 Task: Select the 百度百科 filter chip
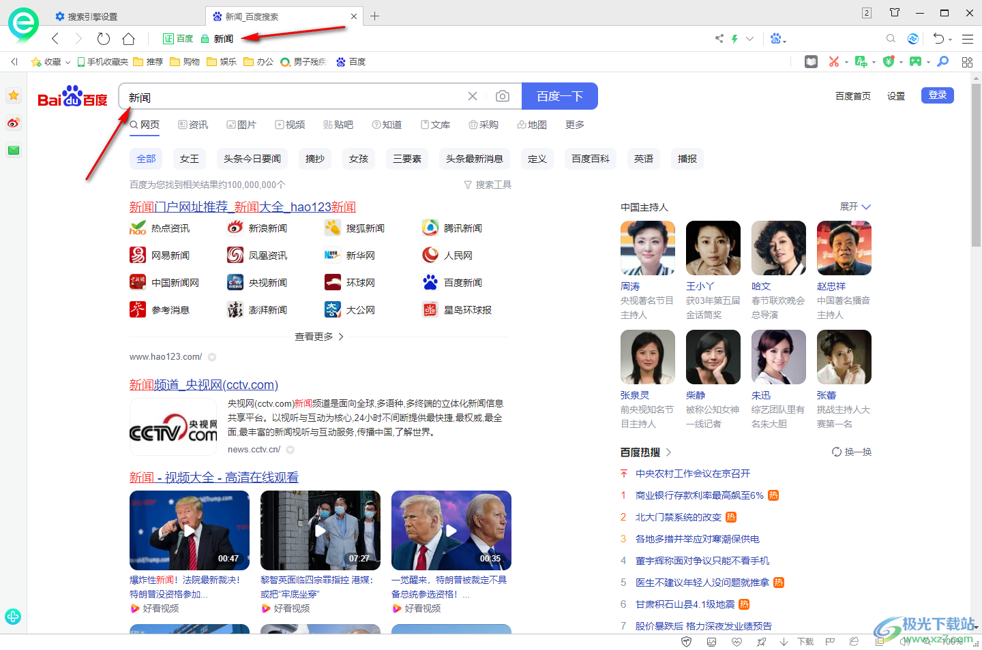click(591, 159)
